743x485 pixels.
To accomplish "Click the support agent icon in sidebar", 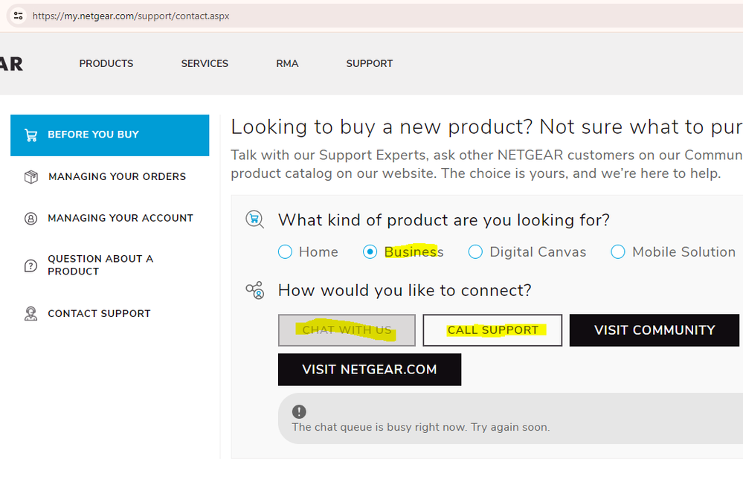I will (x=30, y=314).
